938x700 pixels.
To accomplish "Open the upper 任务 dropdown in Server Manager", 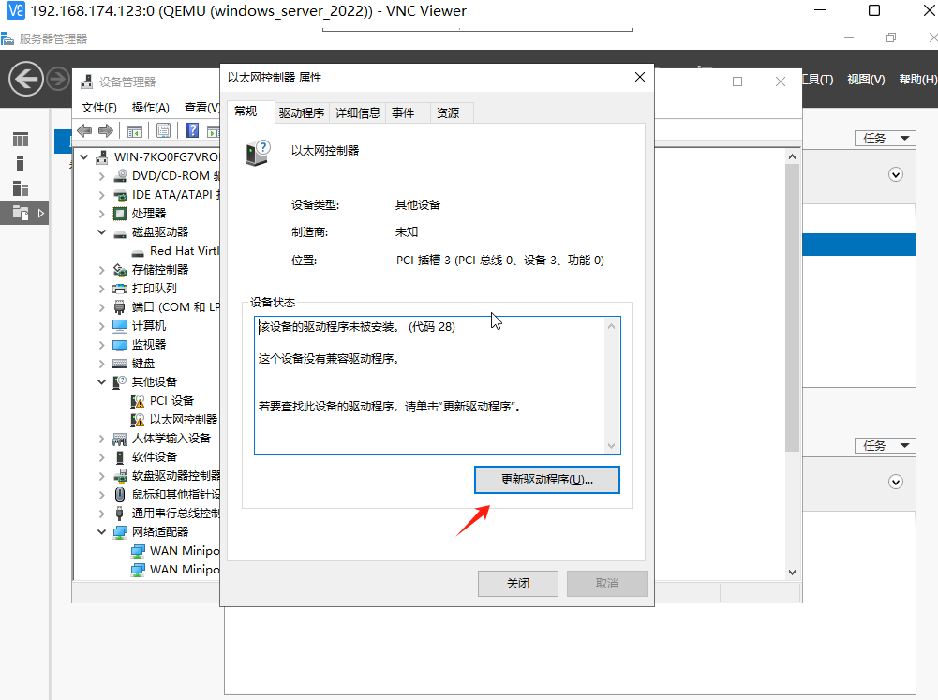I will click(886, 138).
